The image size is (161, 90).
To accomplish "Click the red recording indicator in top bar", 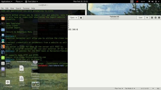I will (137, 1).
